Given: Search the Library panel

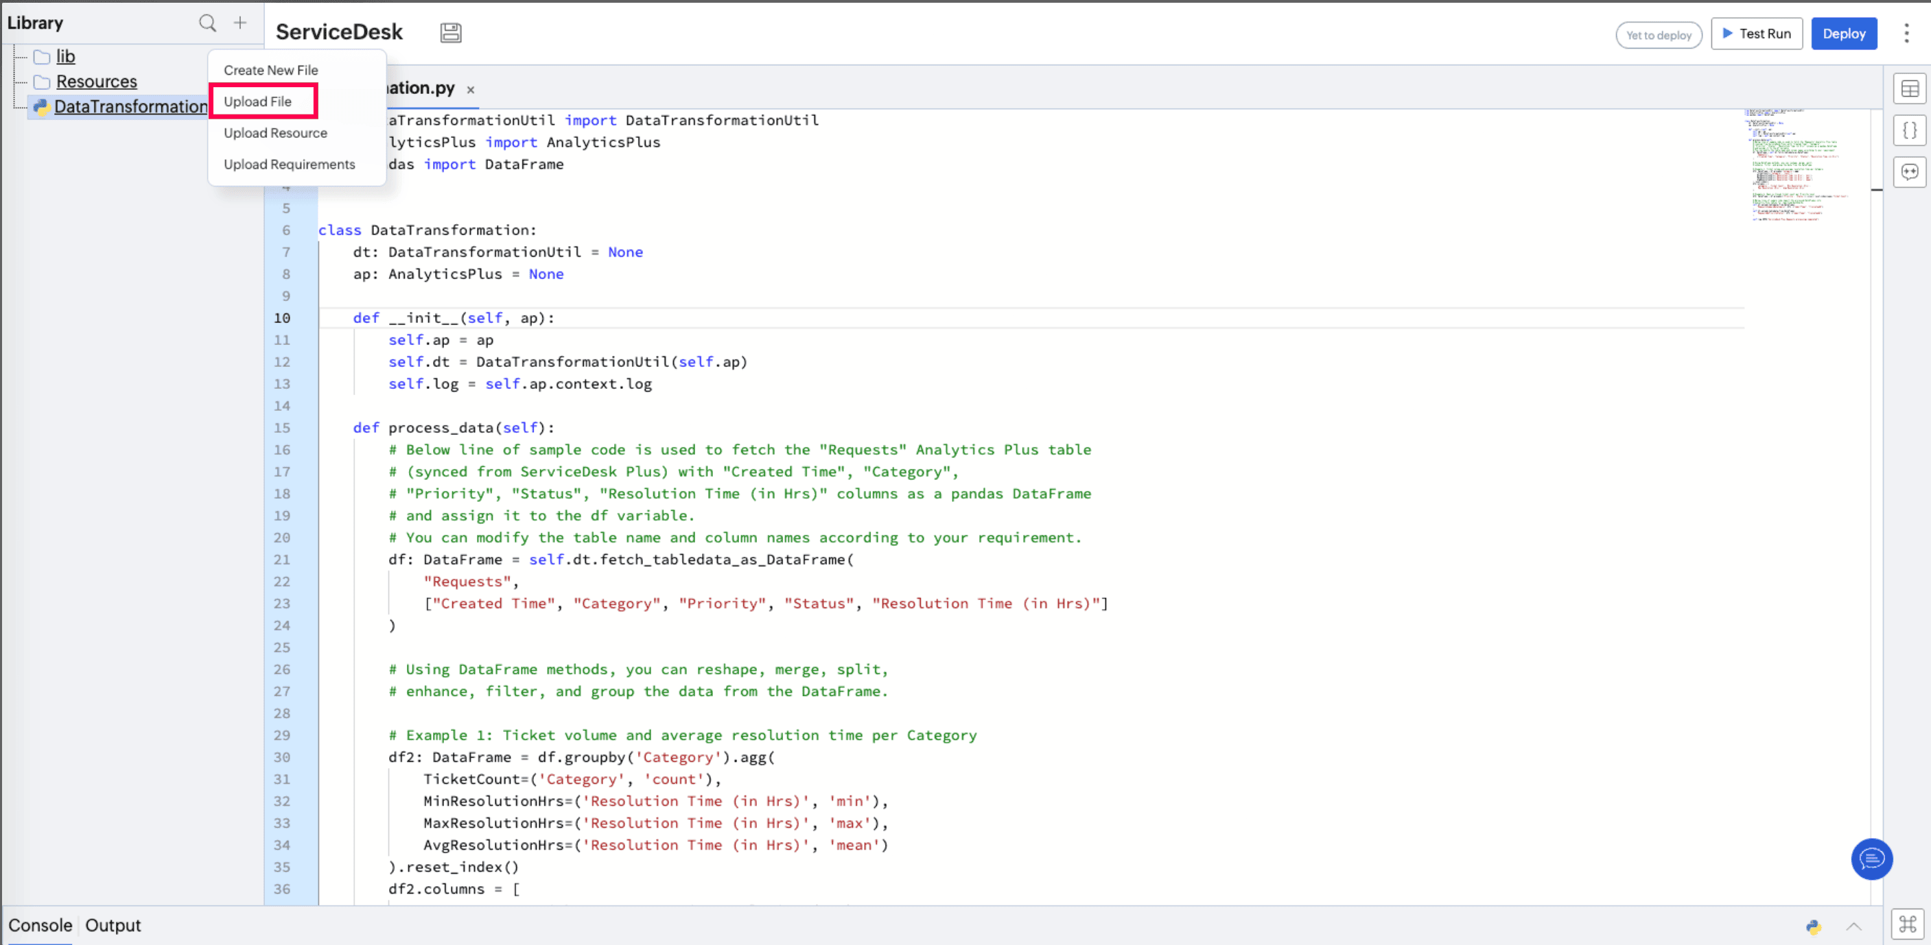Looking at the screenshot, I should coord(208,23).
